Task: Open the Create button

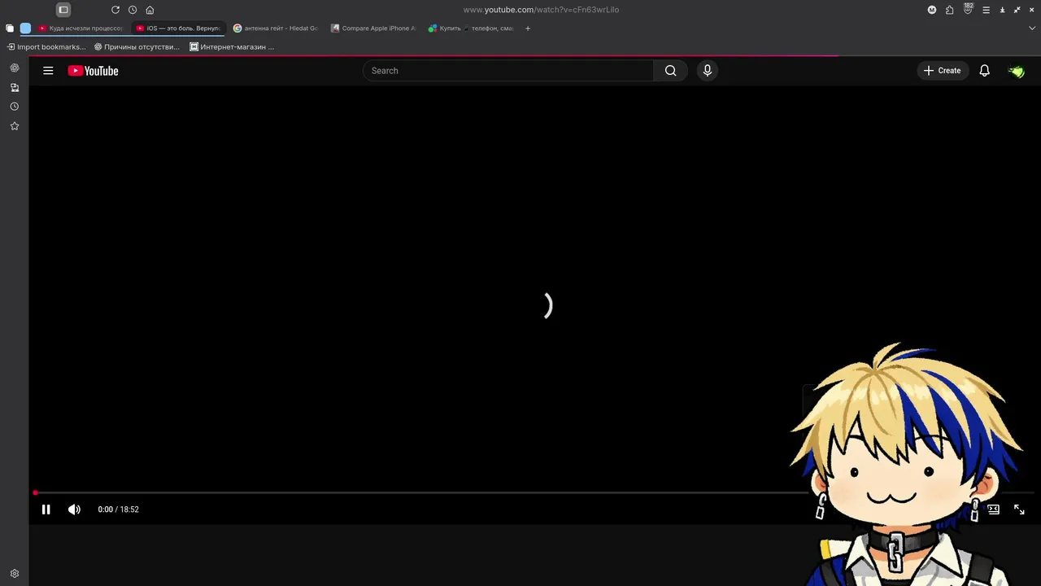Action: pos(943,71)
